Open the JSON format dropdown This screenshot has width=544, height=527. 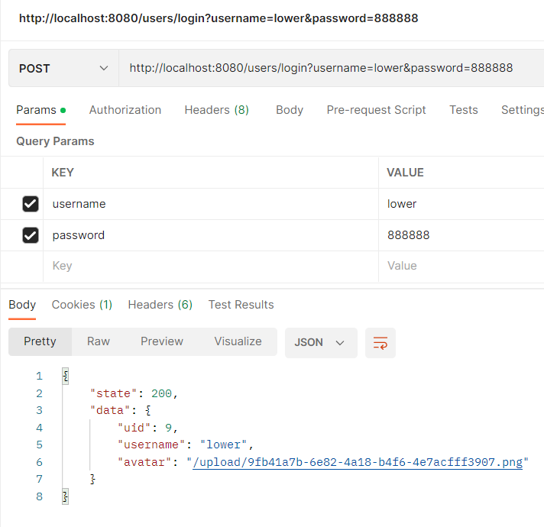click(x=320, y=343)
